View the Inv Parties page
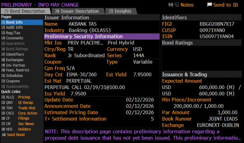The width and height of the screenshot is (244, 143). click(x=15, y=65)
